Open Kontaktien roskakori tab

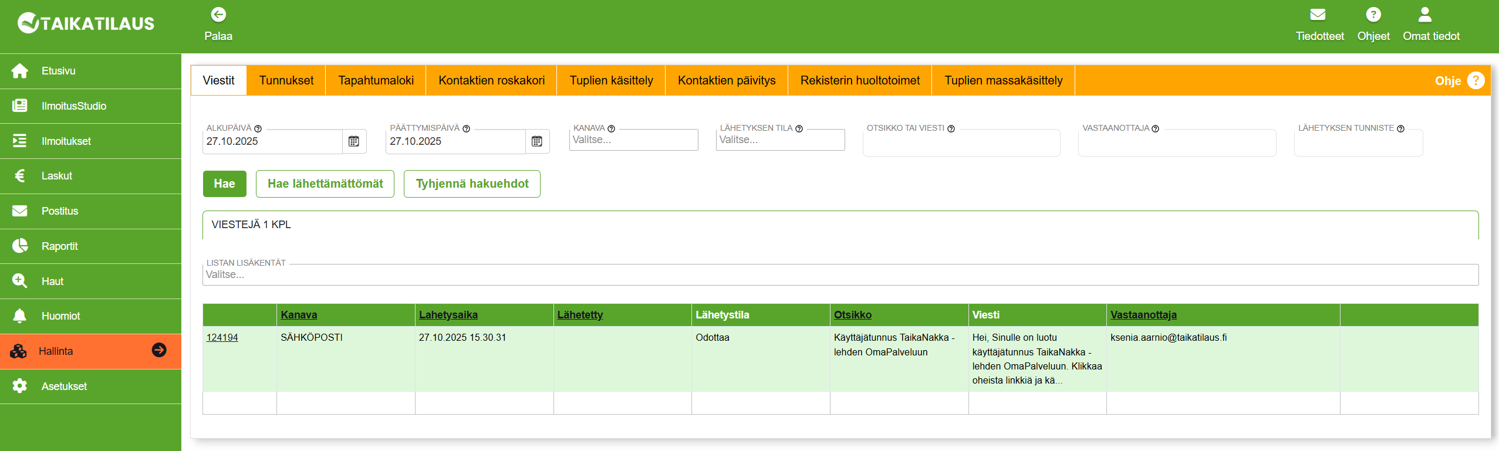[491, 80]
